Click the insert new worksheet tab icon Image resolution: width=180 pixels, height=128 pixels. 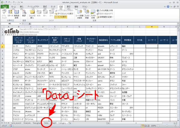tap(70, 123)
